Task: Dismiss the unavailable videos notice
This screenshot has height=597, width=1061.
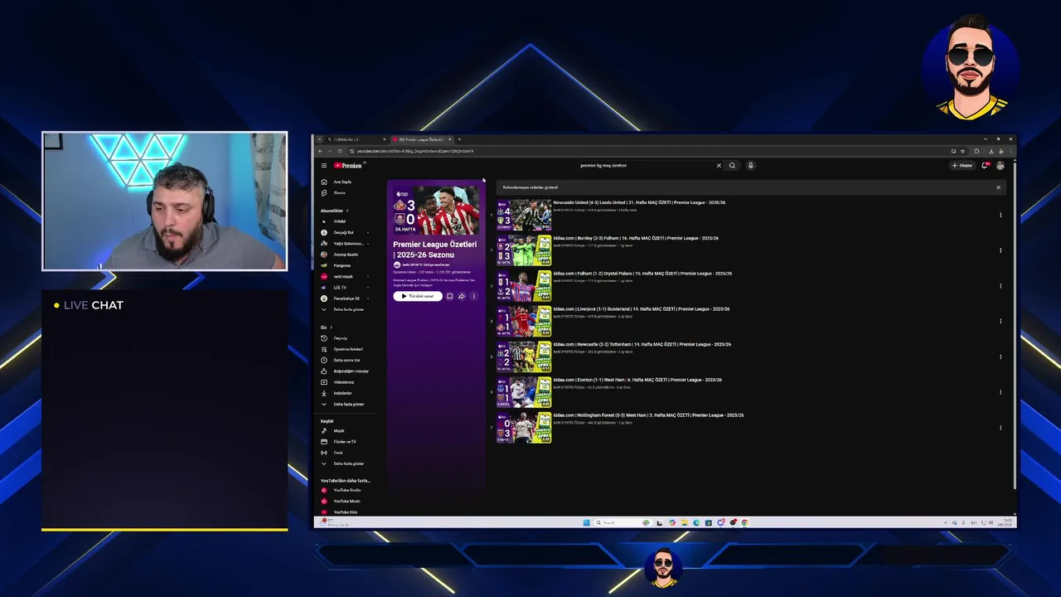Action: (998, 187)
